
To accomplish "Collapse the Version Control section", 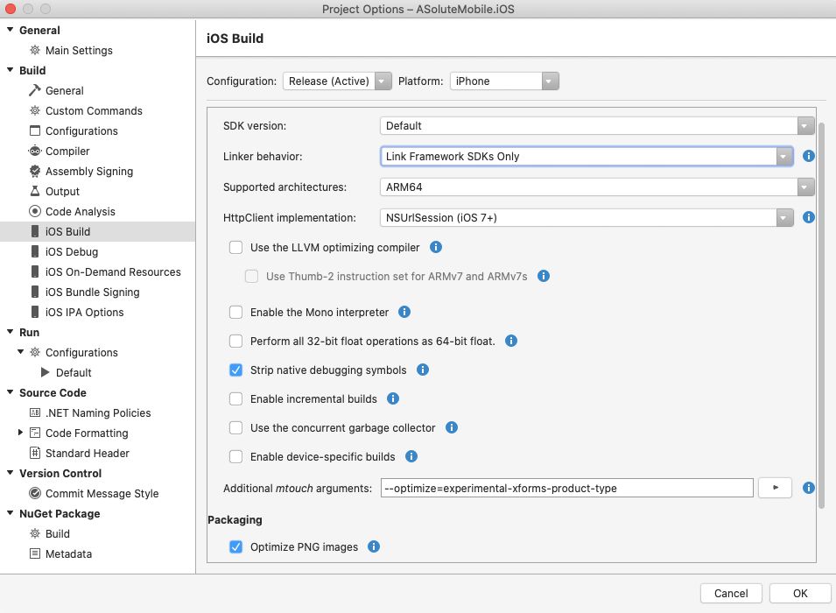I will (x=10, y=474).
